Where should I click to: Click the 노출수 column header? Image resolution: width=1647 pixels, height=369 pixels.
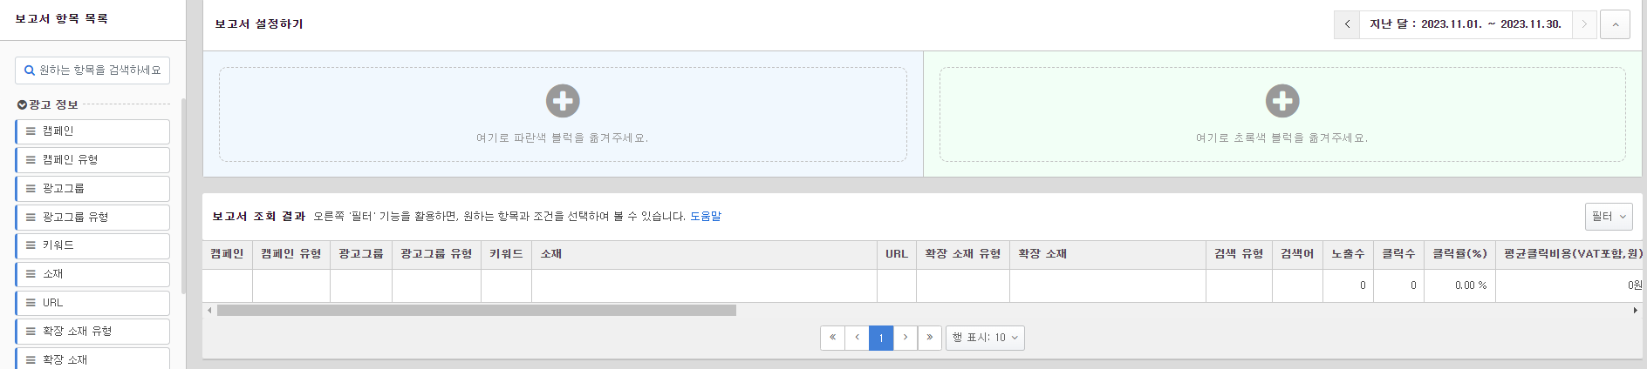[1348, 254]
